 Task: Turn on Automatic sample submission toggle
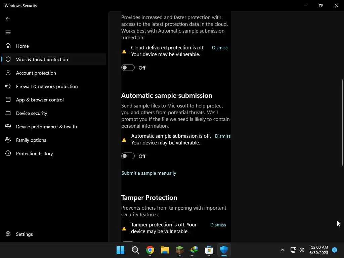coord(128,156)
